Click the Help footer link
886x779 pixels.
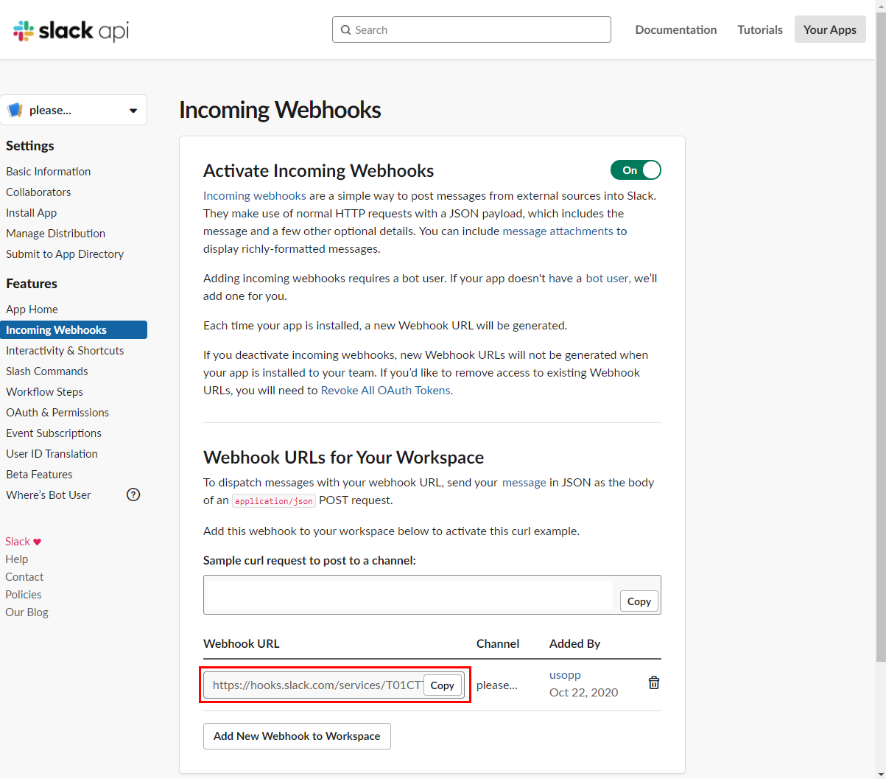tap(16, 559)
